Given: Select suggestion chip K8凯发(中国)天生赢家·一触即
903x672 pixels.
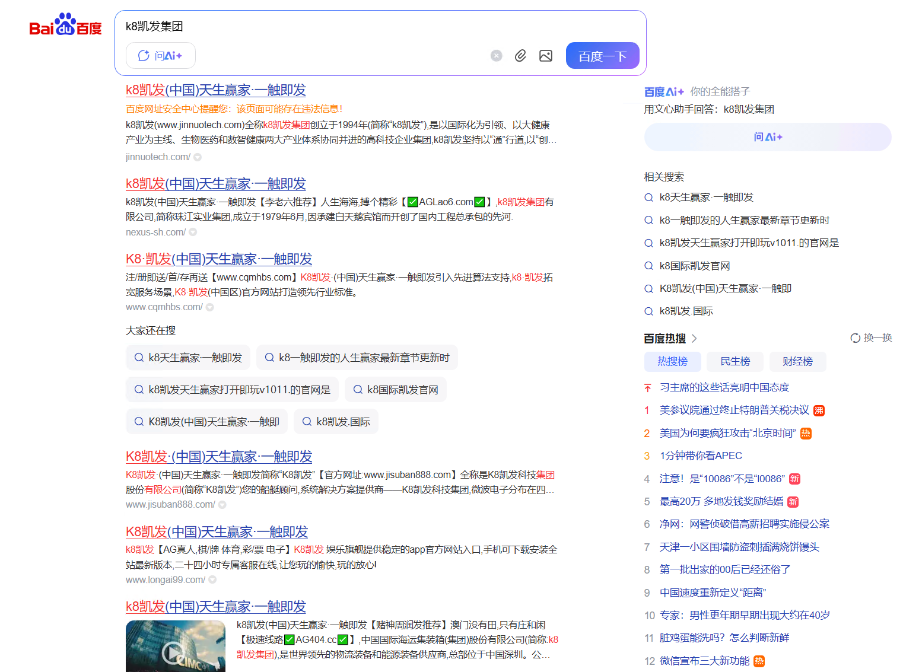Looking at the screenshot, I should tap(206, 422).
